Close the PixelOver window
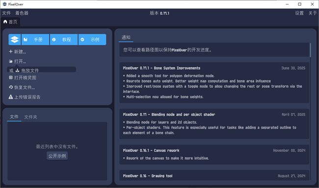The width and height of the screenshot is (319, 188). pos(312,4)
